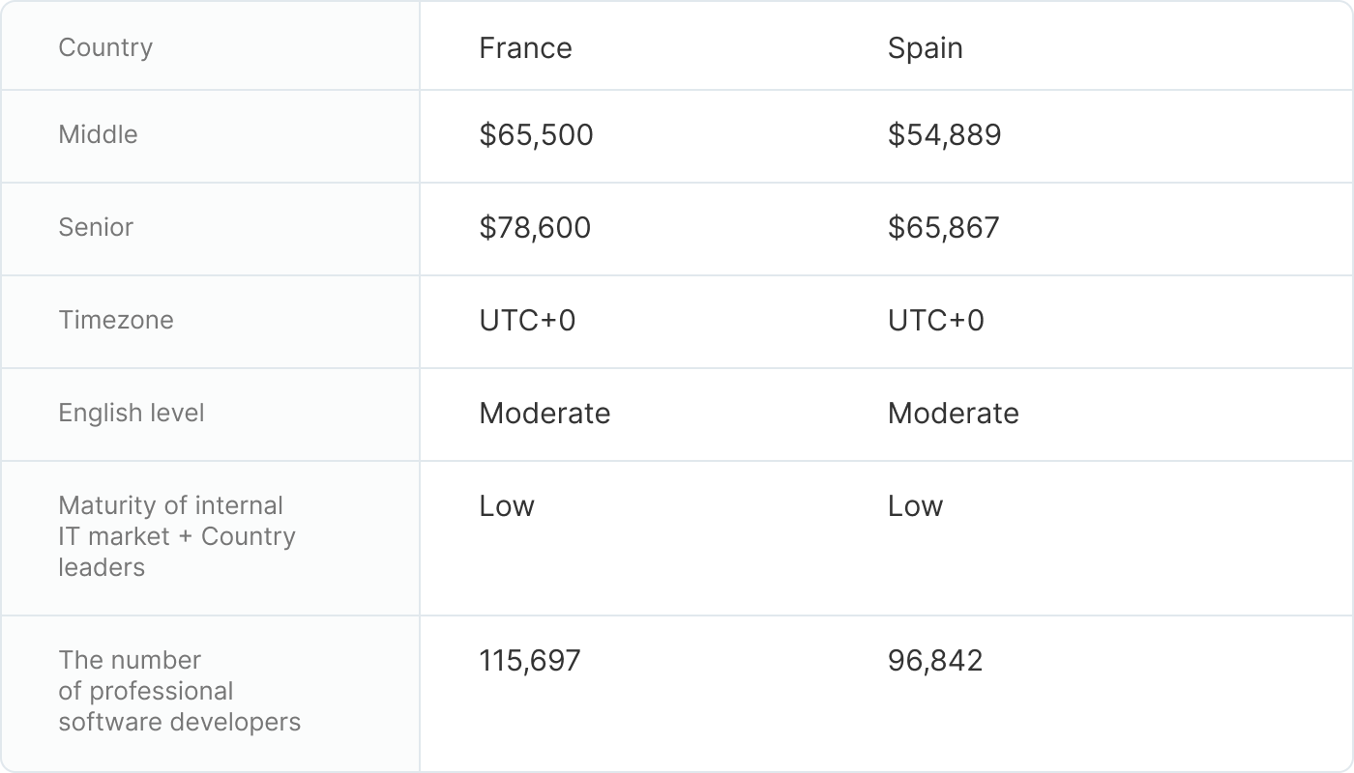The height and width of the screenshot is (773, 1354).
Task: Click Spain's Middle salary $54,889
Action: [944, 135]
